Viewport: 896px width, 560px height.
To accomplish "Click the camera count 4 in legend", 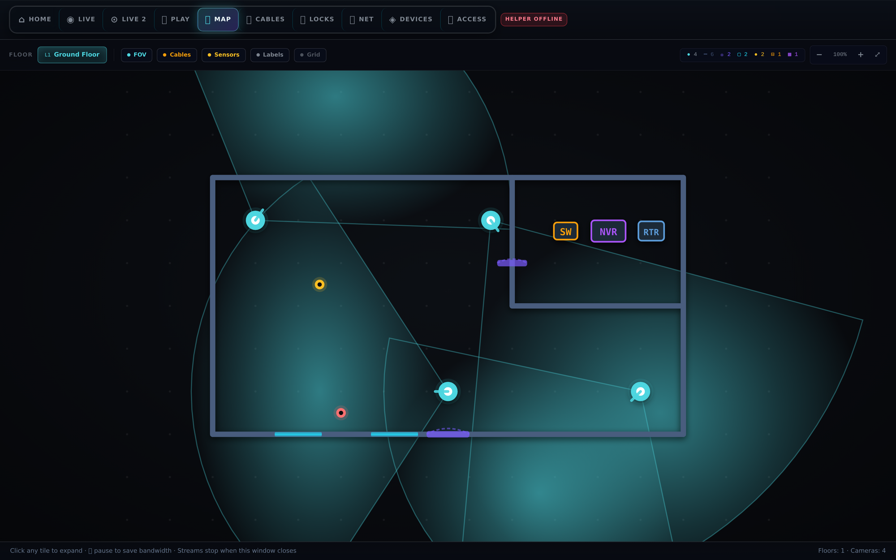I will (x=692, y=55).
